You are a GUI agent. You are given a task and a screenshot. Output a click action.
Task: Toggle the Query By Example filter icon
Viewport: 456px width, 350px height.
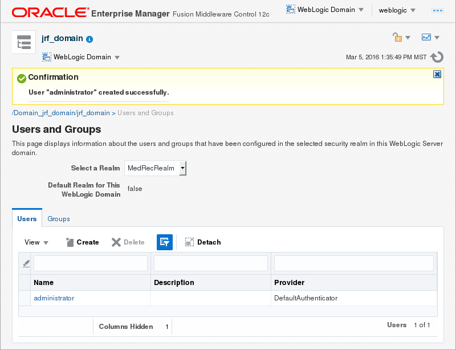click(x=165, y=242)
